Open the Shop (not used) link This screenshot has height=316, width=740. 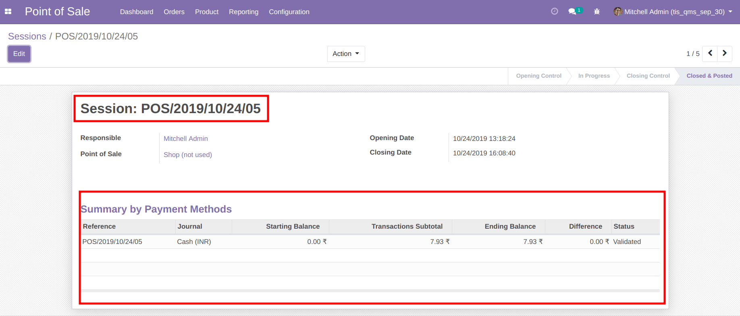188,155
